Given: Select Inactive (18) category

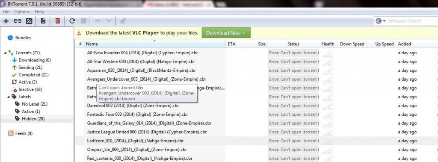Looking at the screenshot, I should [x=30, y=90].
